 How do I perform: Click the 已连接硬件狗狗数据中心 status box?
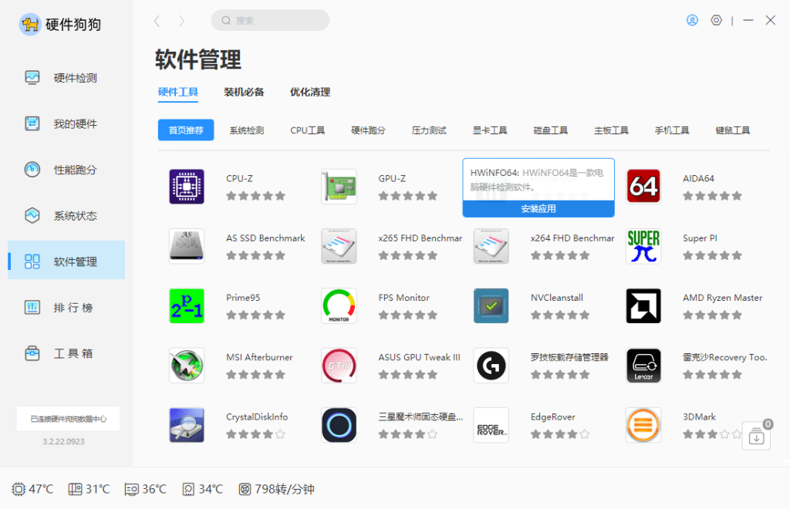coord(68,418)
